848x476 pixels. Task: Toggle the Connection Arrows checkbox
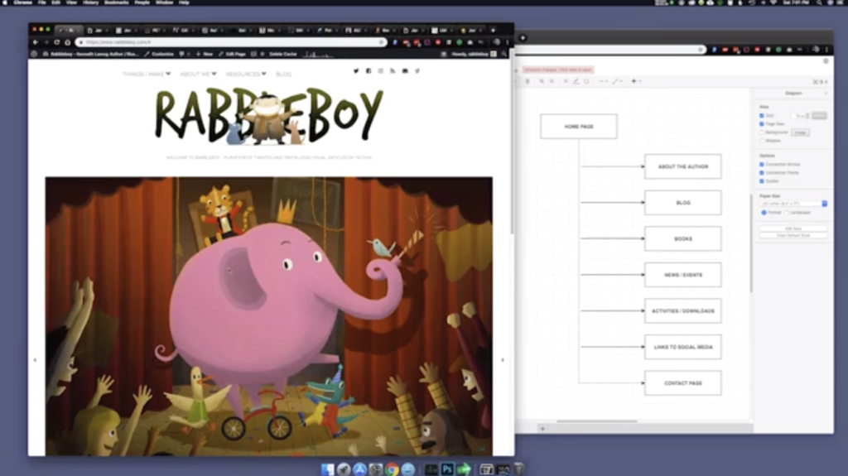(x=762, y=165)
